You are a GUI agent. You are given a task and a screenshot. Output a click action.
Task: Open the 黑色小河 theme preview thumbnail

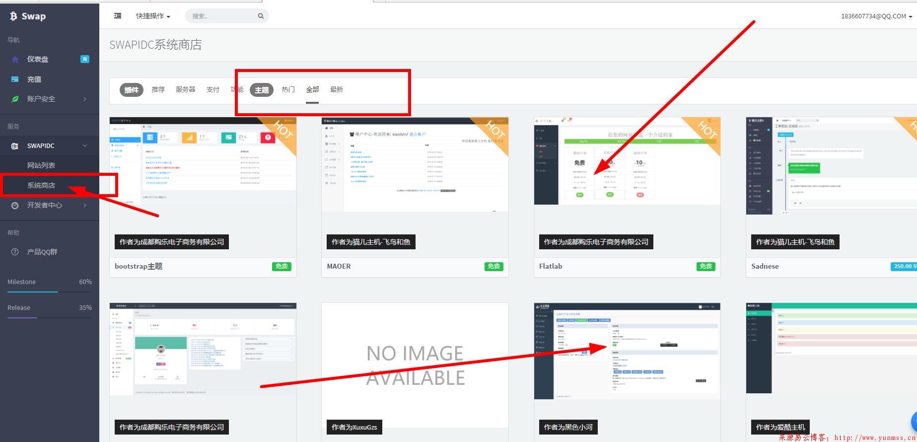coord(627,351)
